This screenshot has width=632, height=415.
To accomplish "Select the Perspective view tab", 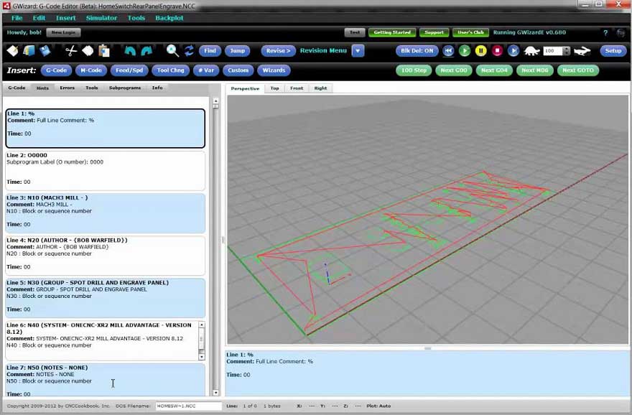I will point(245,88).
